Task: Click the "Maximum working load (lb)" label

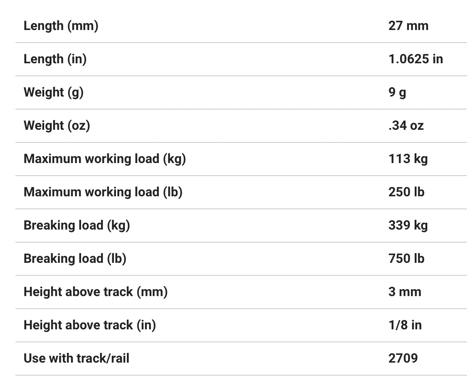Action: [x=103, y=192]
